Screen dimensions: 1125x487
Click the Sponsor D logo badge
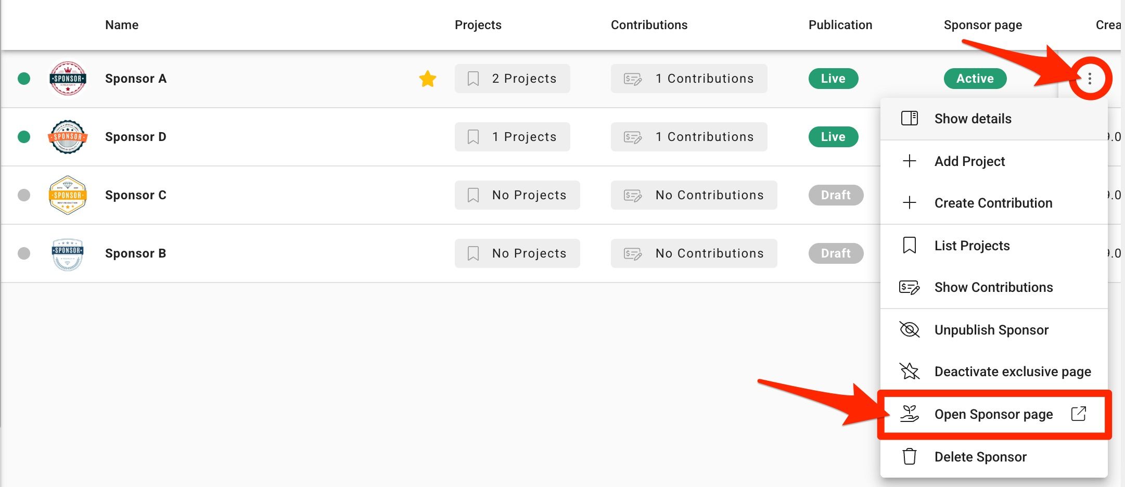click(68, 137)
